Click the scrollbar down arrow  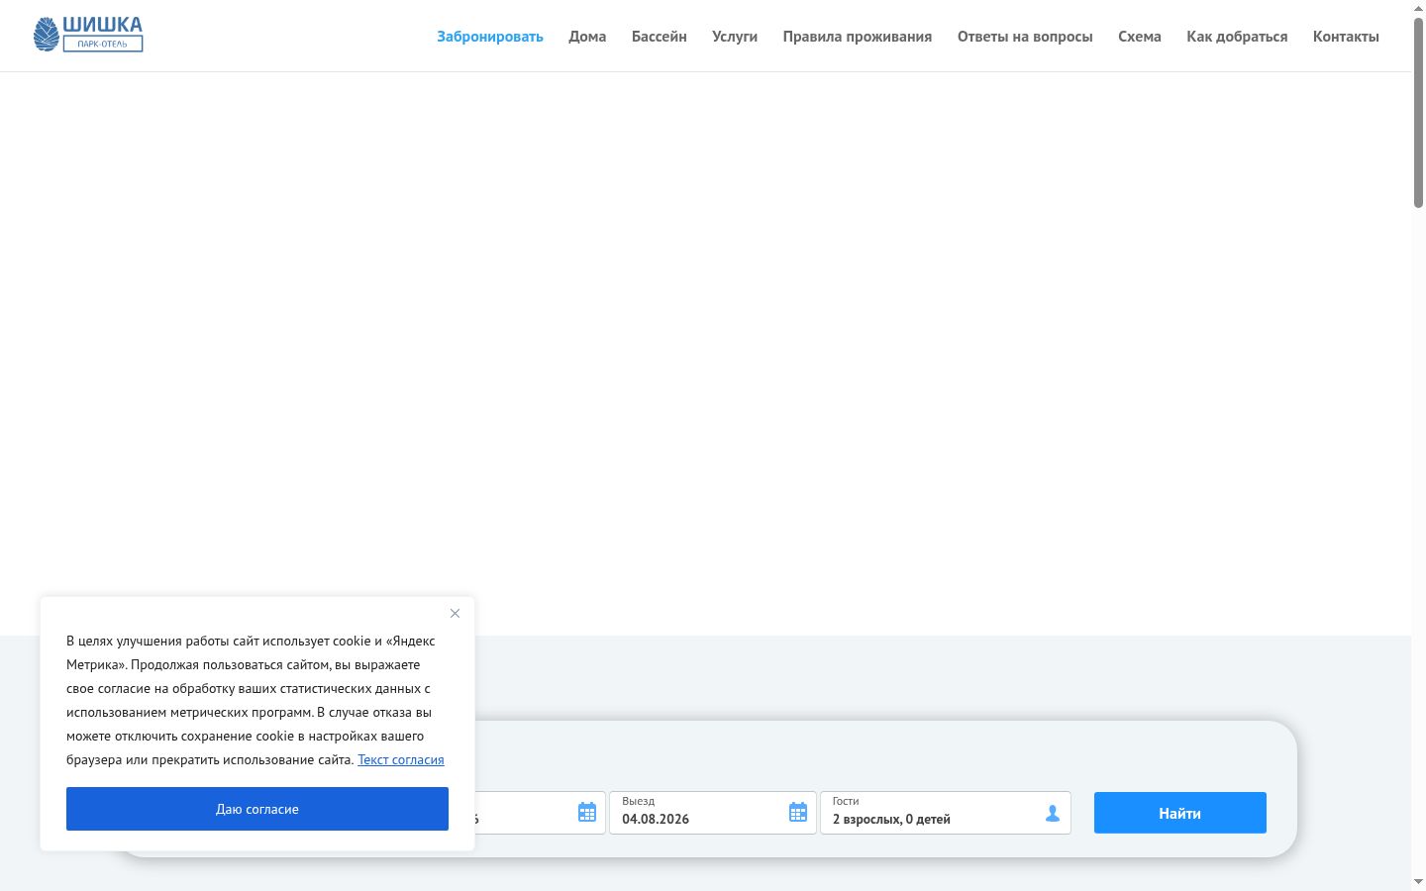coord(1418,882)
